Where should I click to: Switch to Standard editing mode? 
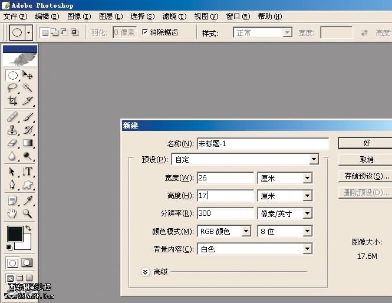coord(12,263)
